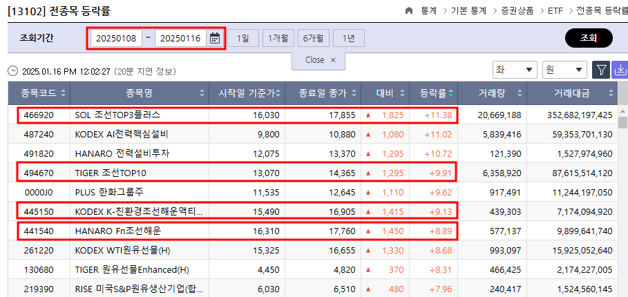This screenshot has height=297, width=628.
Task: Select TIGER 원유선물Enhanced(H) row name
Action: (132, 270)
